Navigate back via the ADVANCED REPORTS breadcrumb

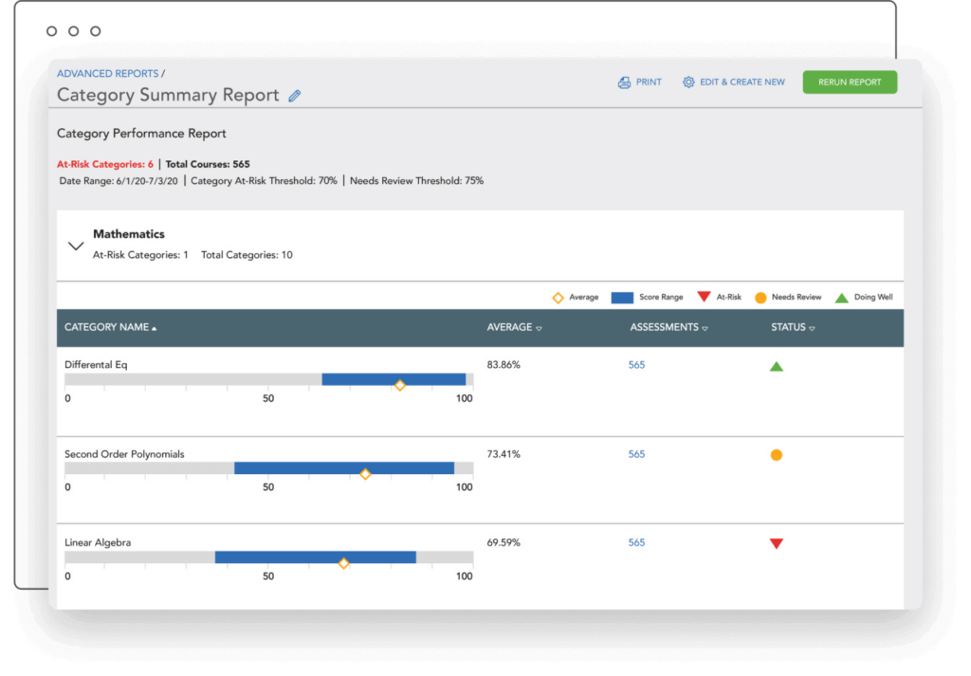pos(107,73)
